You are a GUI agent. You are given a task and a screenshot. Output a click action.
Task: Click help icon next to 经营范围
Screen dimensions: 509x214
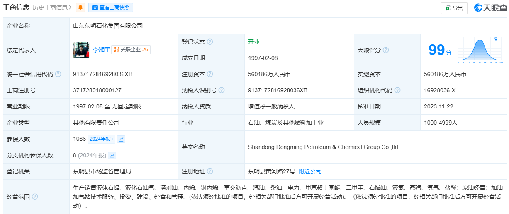click(x=35, y=197)
